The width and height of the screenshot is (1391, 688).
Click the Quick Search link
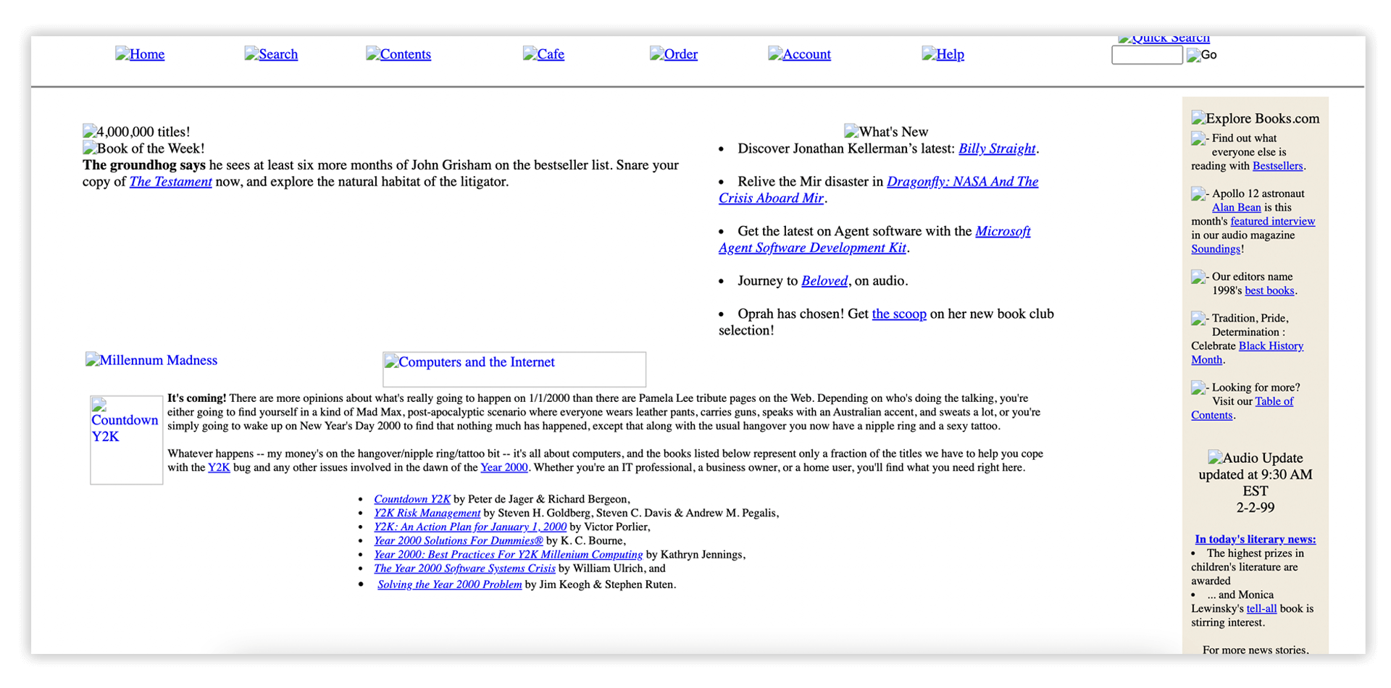point(1164,38)
